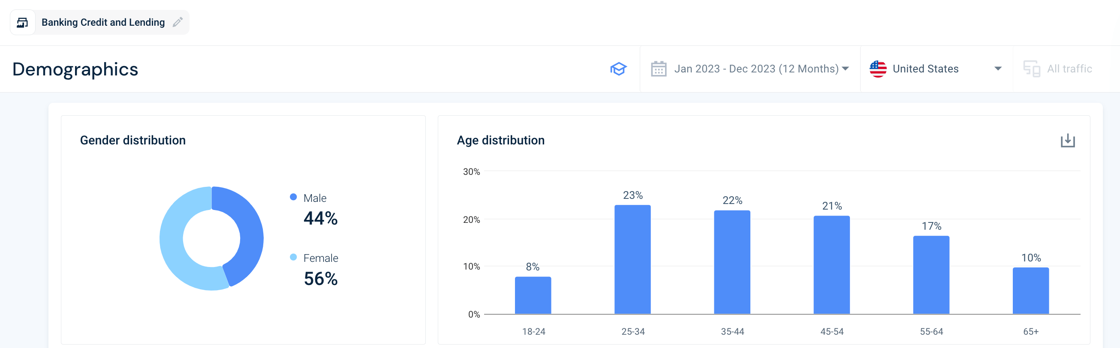The height and width of the screenshot is (348, 1120).
Task: Click the United States flag icon
Action: (x=878, y=69)
